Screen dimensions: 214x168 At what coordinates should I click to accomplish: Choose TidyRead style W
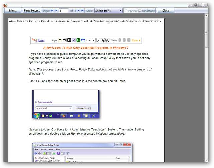click(x=65, y=40)
